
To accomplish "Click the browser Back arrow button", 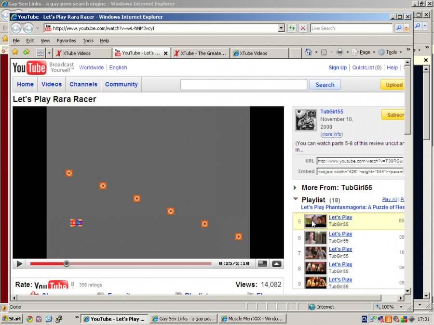I will click(x=16, y=28).
